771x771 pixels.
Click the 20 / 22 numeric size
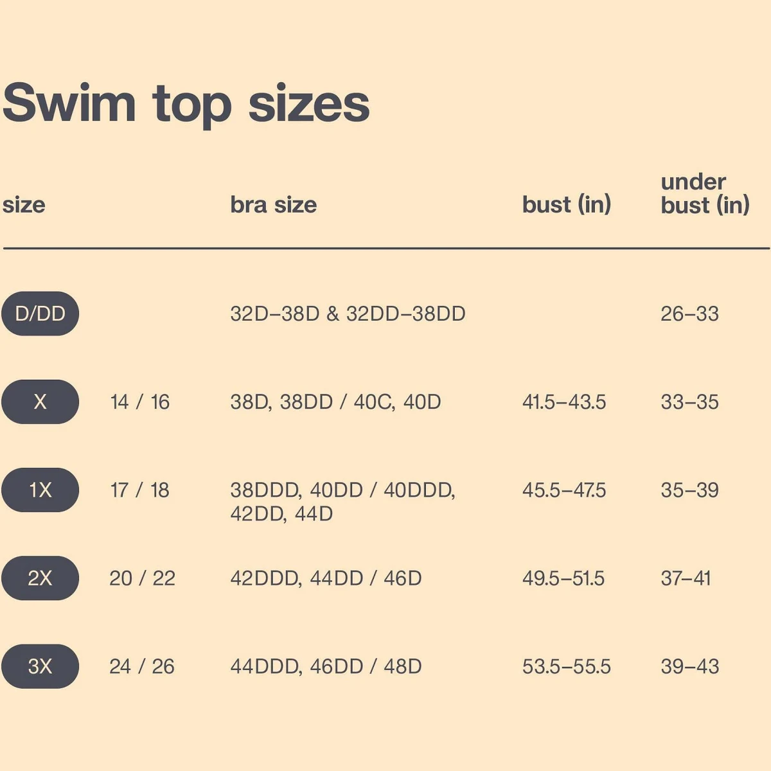coord(142,578)
